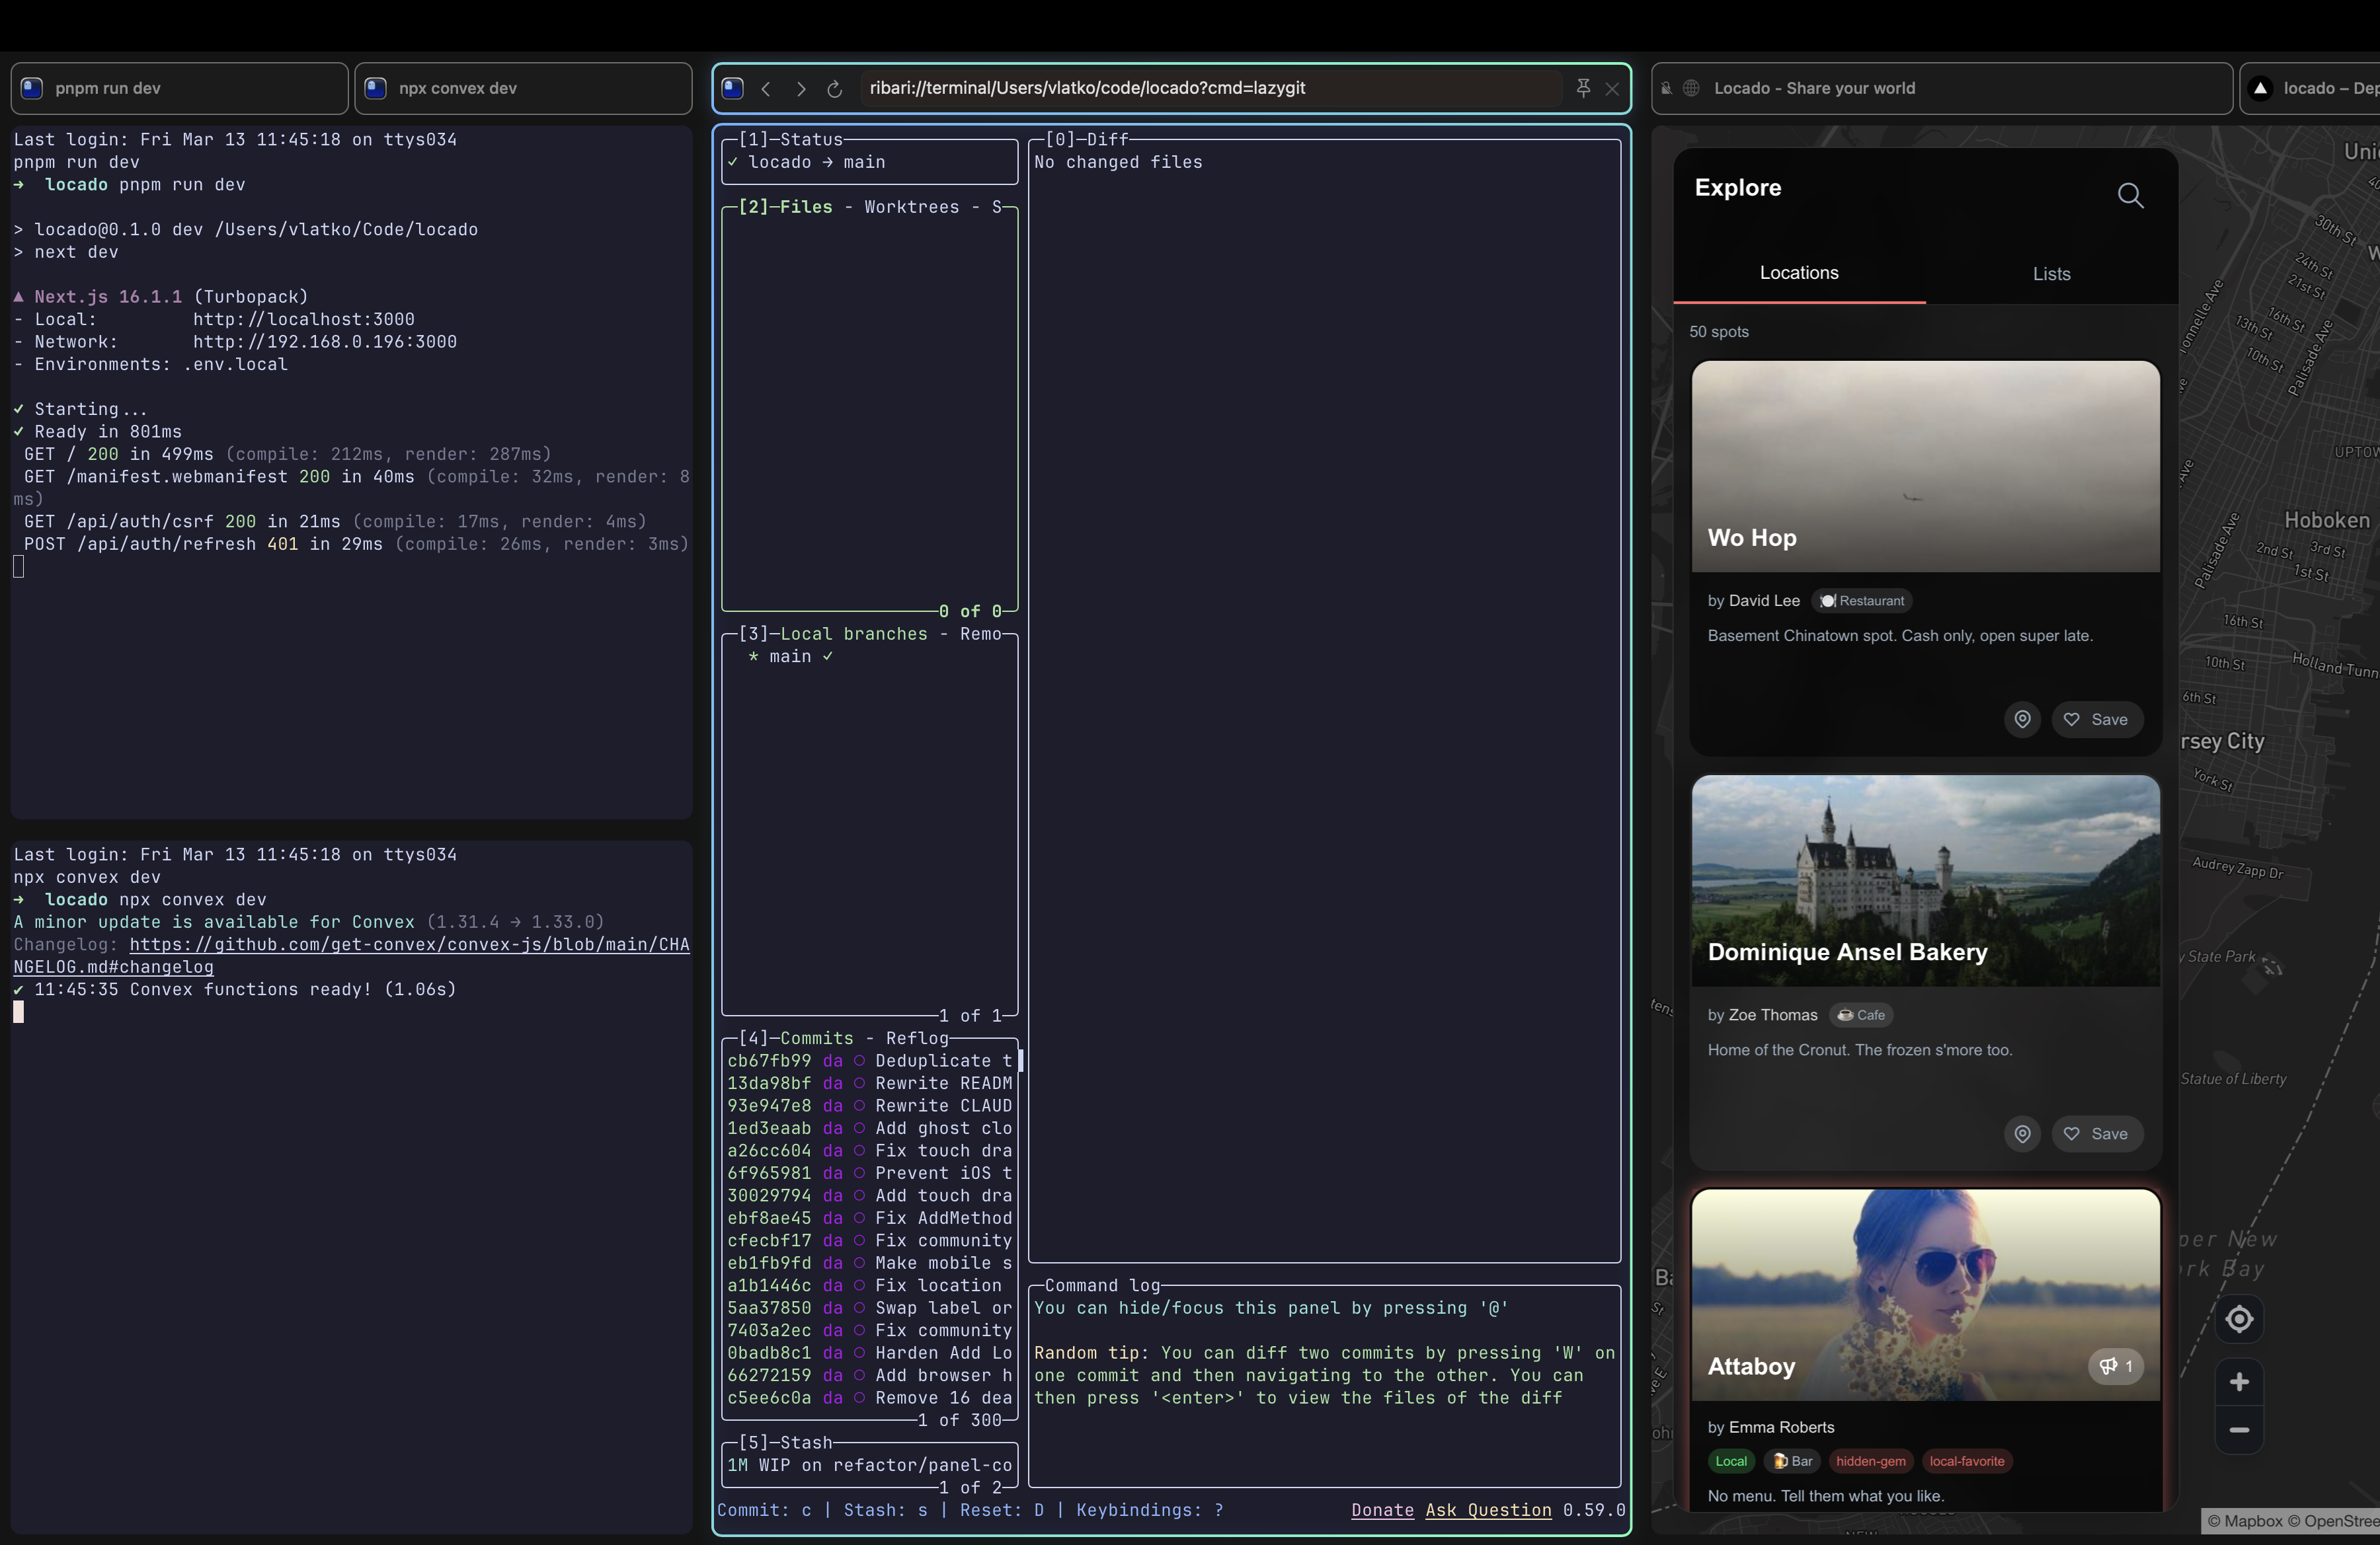The height and width of the screenshot is (1545, 2380).
Task: Zoom in on the map
Action: click(x=2239, y=1382)
